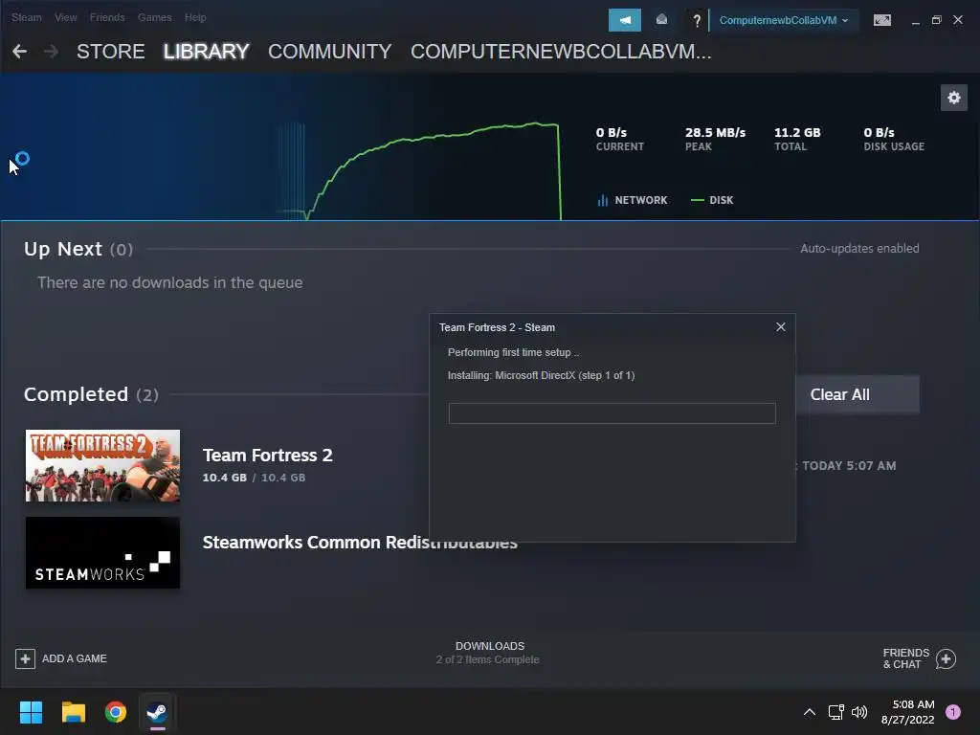
Task: Open the Games menu
Action: pos(154,17)
